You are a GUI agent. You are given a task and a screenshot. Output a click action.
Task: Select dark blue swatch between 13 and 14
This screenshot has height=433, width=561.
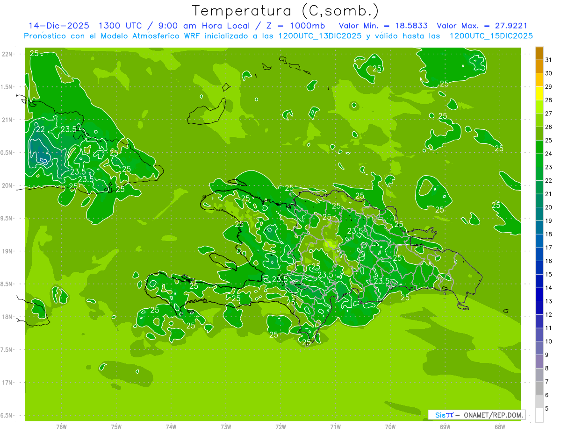pos(539,294)
